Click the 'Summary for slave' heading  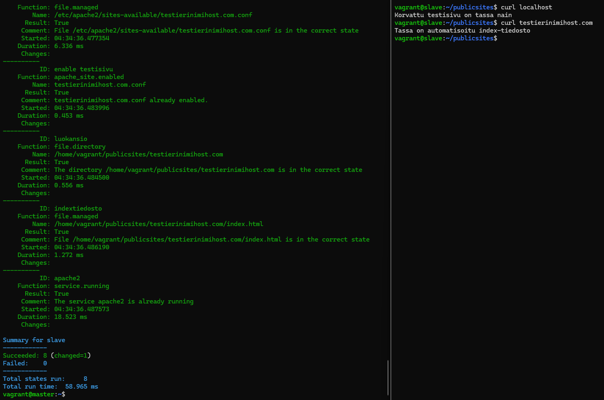tap(34, 340)
